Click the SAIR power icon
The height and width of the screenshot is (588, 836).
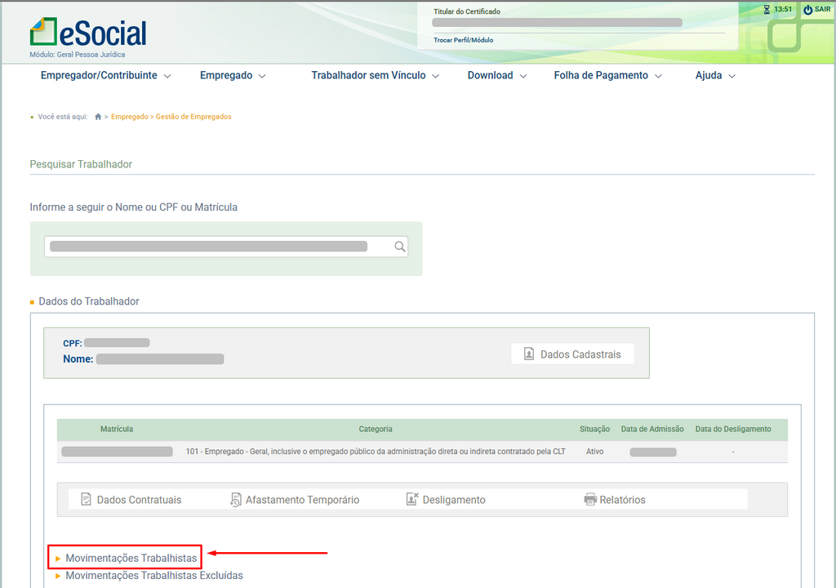coord(807,10)
